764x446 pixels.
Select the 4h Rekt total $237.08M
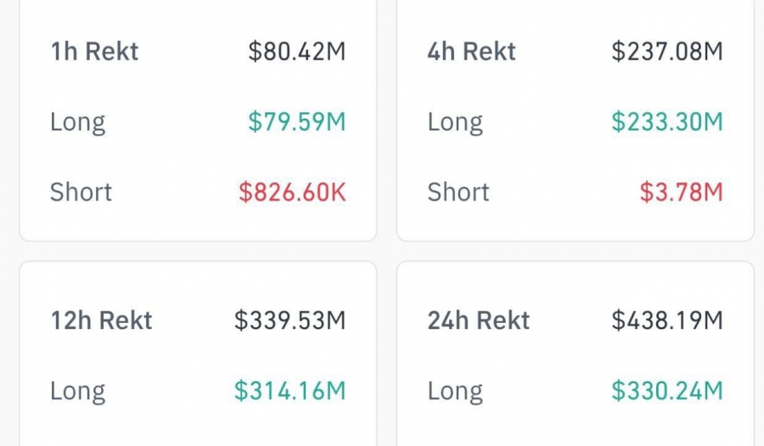tap(667, 52)
